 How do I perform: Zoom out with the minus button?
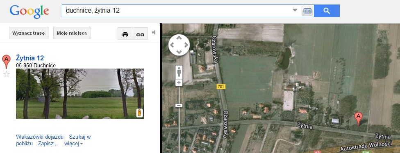(x=179, y=105)
